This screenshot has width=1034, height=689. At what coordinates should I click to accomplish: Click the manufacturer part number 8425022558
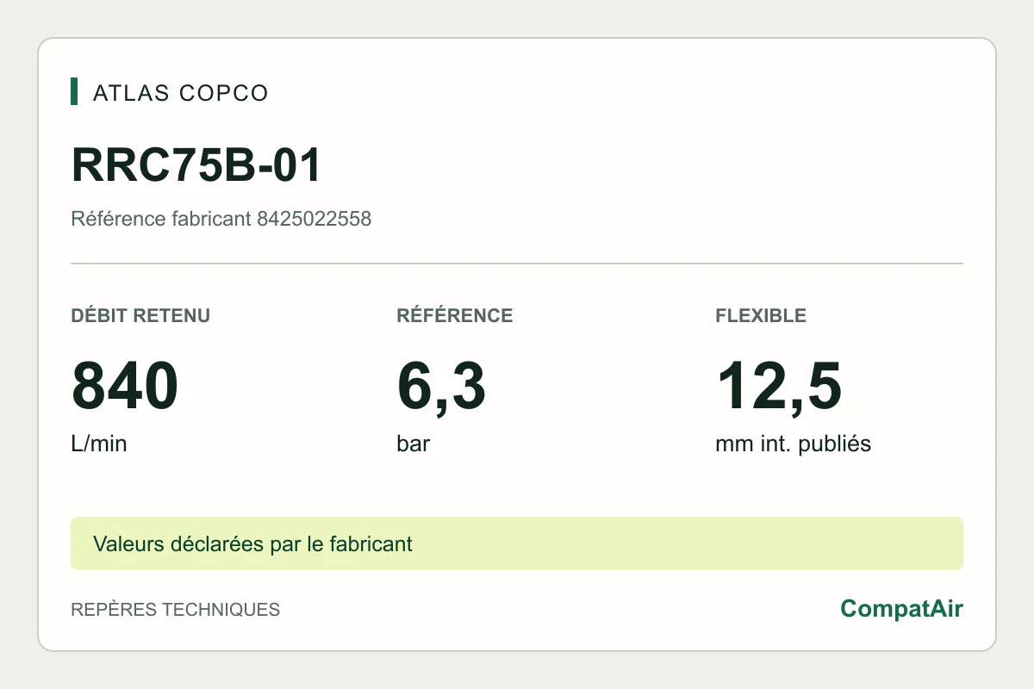[315, 219]
